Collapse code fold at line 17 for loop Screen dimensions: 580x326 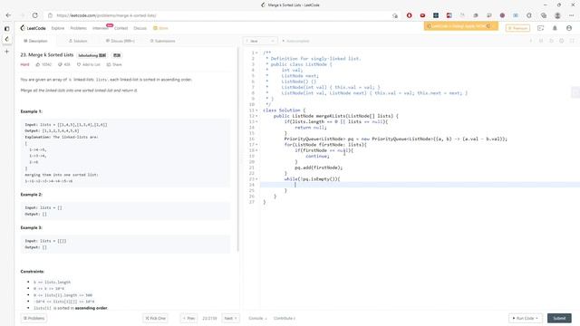pos(256,145)
